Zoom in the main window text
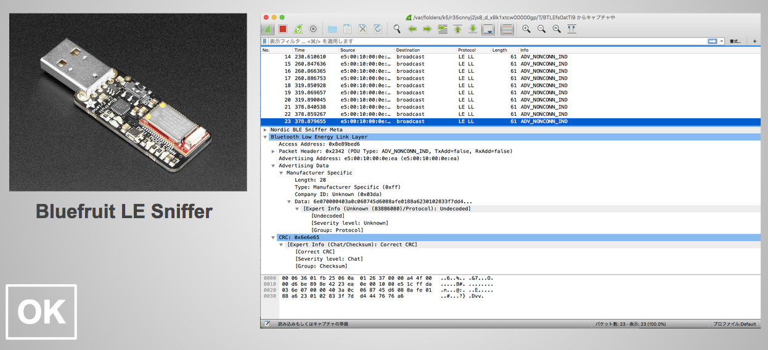This screenshot has height=350, width=768. (x=526, y=29)
